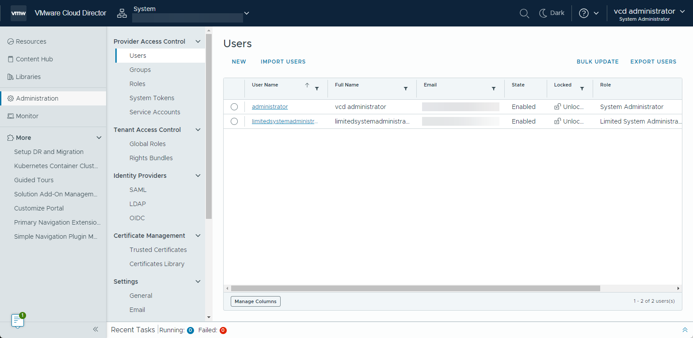The image size is (693, 338).
Task: Click the More puzzle piece icon
Action: pos(11,138)
